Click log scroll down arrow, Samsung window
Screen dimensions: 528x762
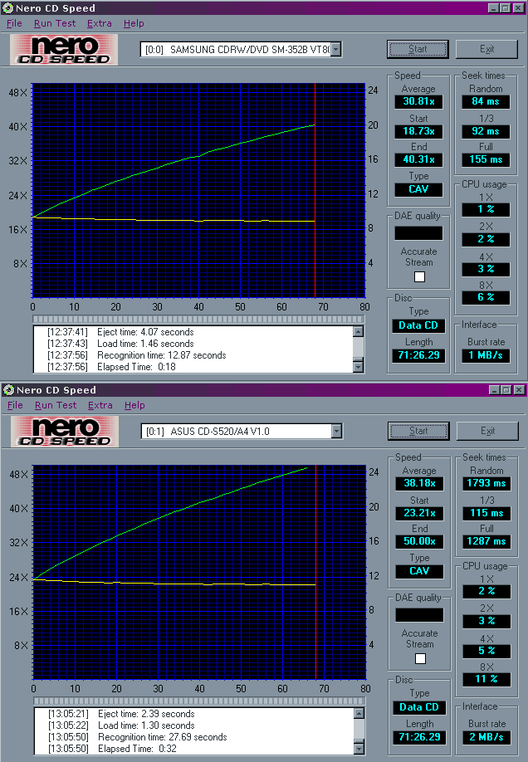[359, 367]
